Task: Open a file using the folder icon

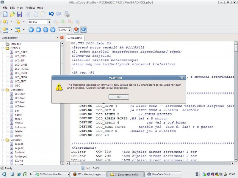Action: click(x=12, y=14)
